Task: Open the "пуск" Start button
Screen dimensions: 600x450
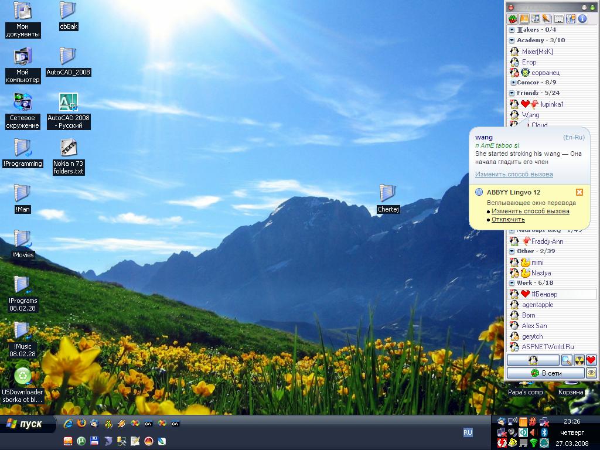Action: click(x=28, y=424)
